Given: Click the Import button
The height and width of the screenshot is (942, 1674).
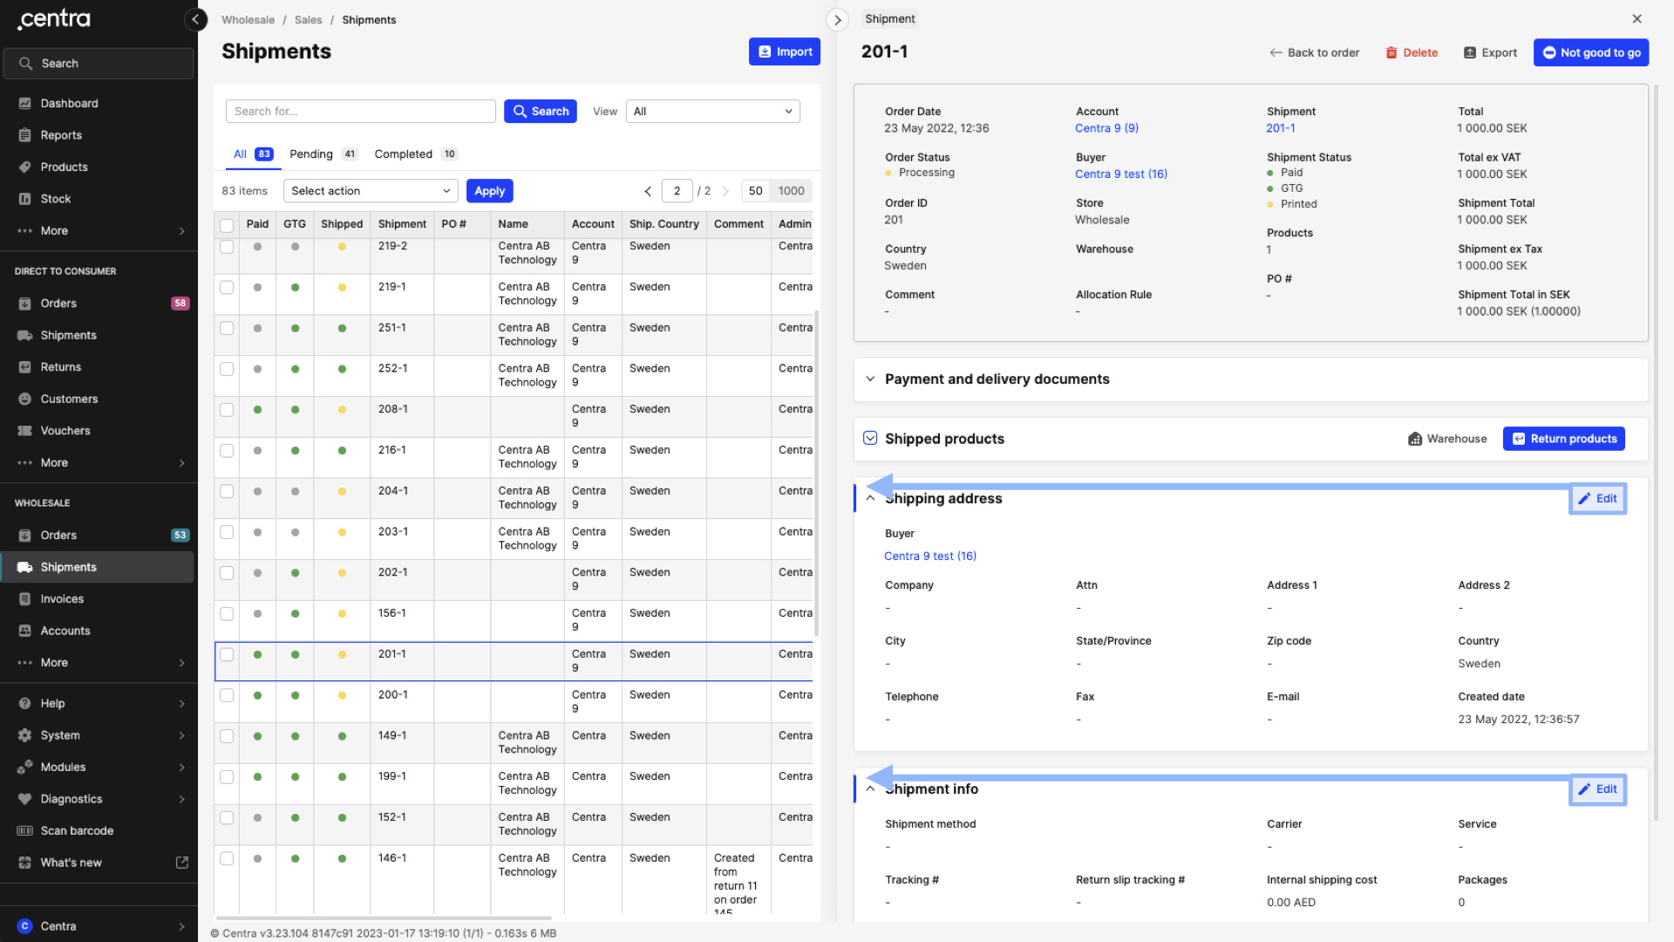Looking at the screenshot, I should coord(785,51).
